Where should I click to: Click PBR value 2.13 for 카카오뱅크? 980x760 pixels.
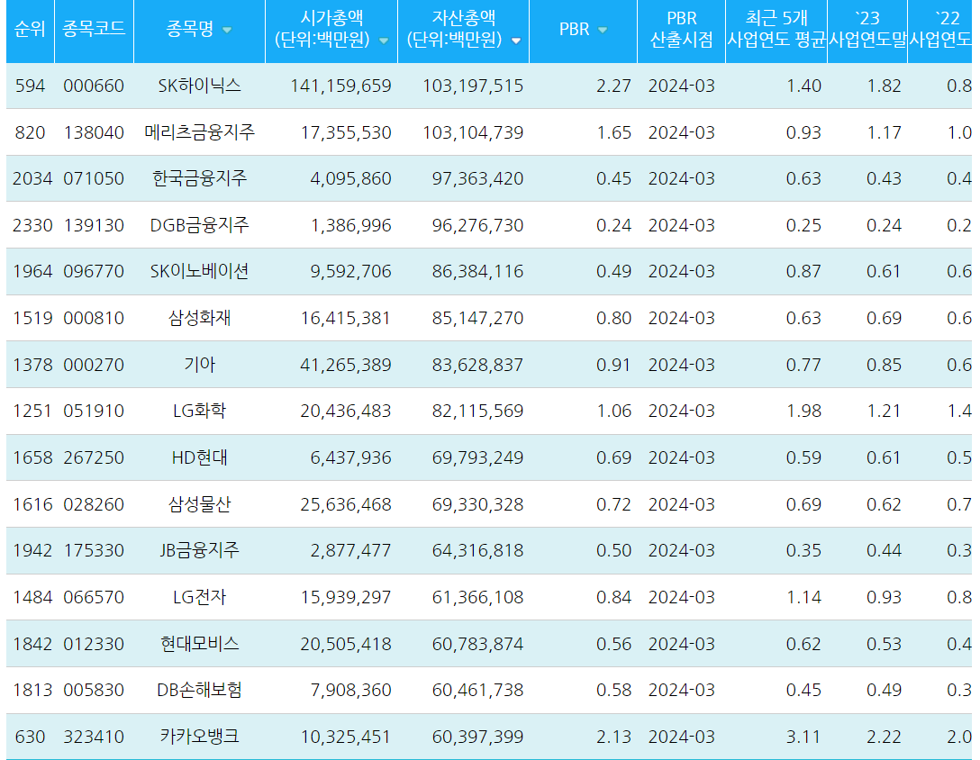tap(613, 737)
